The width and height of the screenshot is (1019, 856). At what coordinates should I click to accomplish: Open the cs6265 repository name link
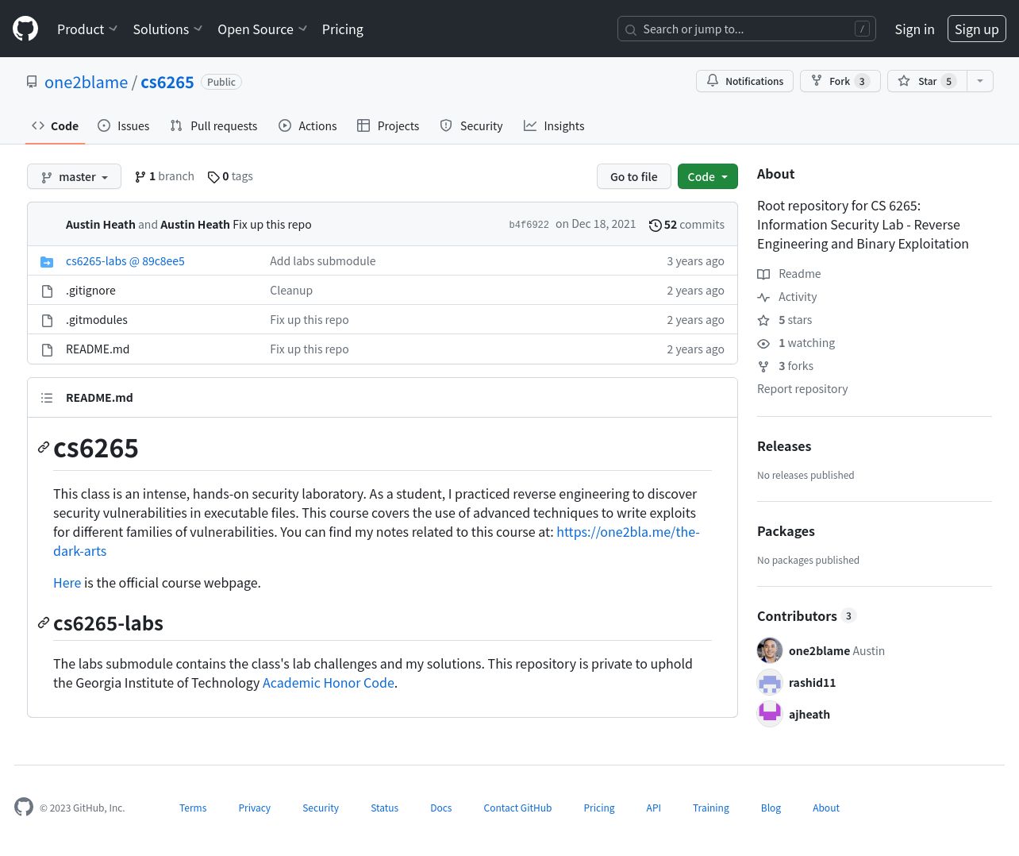click(x=167, y=82)
